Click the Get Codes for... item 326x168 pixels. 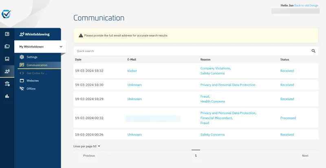pyautogui.click(x=33, y=73)
